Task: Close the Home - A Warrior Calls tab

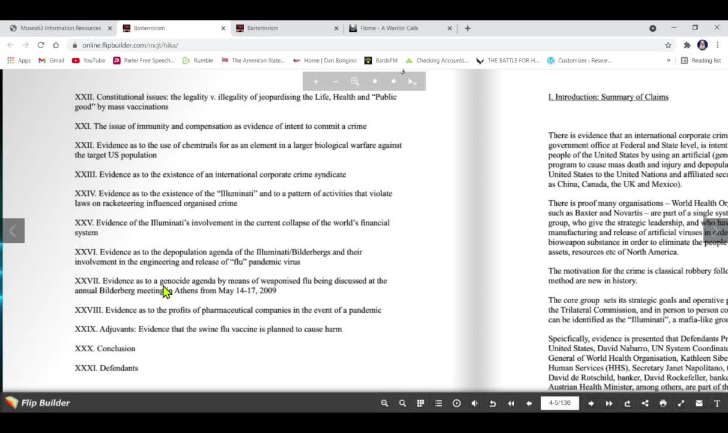Action: pyautogui.click(x=450, y=28)
